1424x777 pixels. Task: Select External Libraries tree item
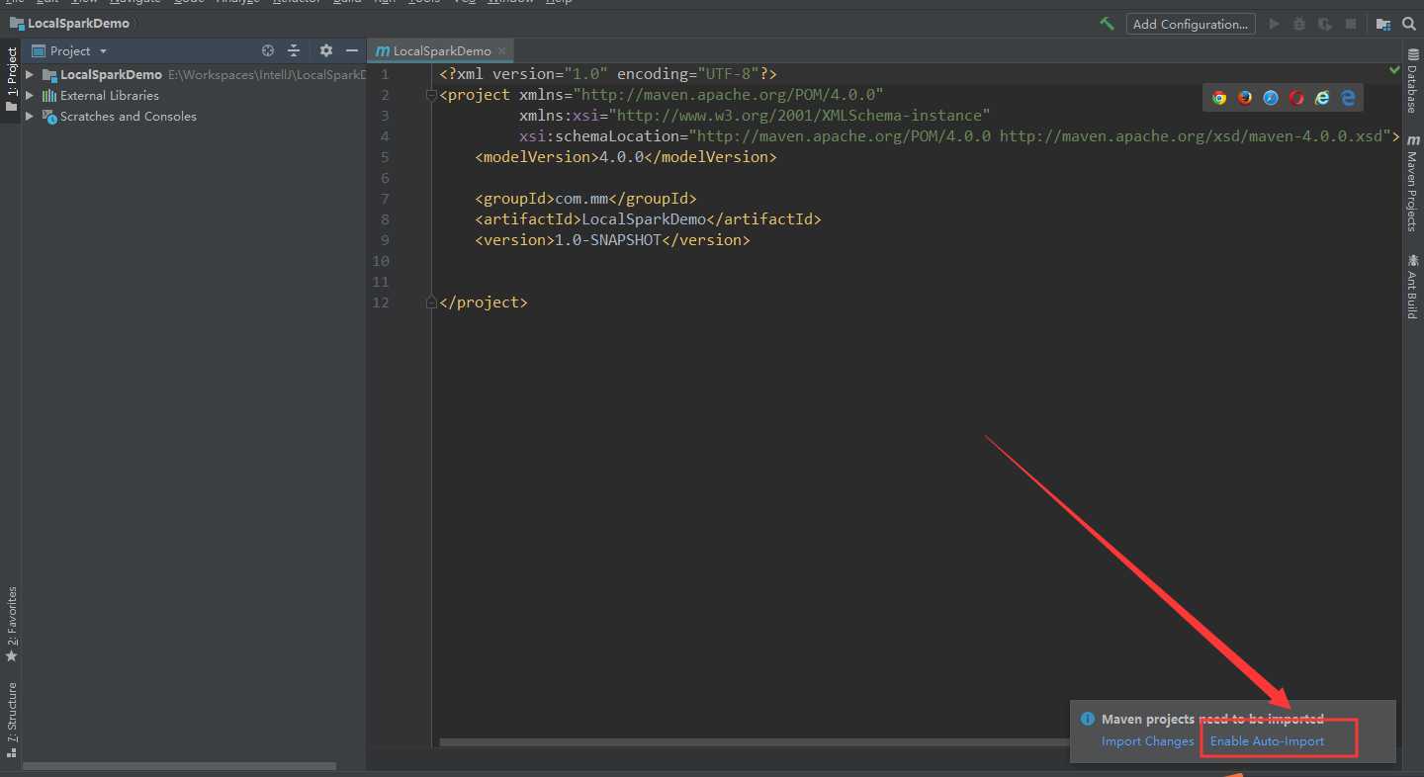109,95
